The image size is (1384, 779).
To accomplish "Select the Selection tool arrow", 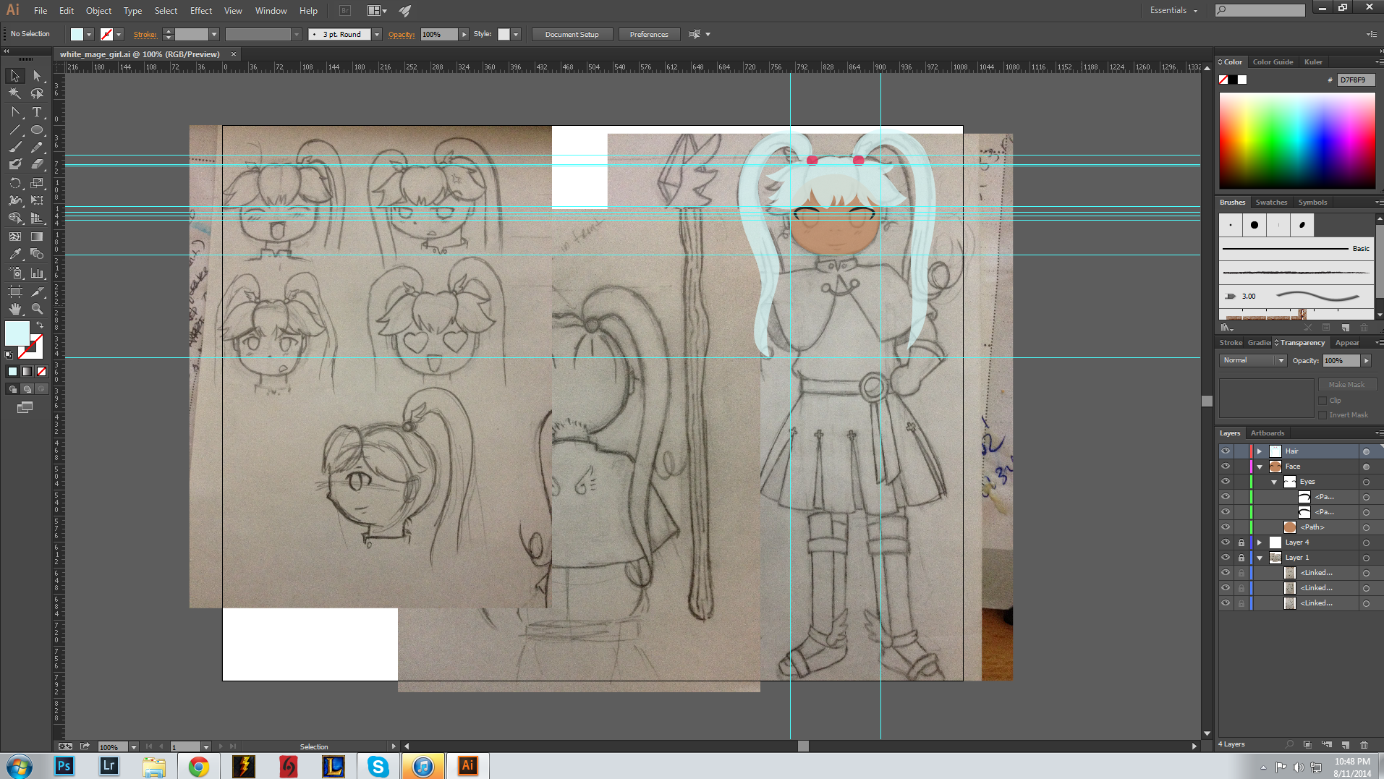I will [15, 76].
